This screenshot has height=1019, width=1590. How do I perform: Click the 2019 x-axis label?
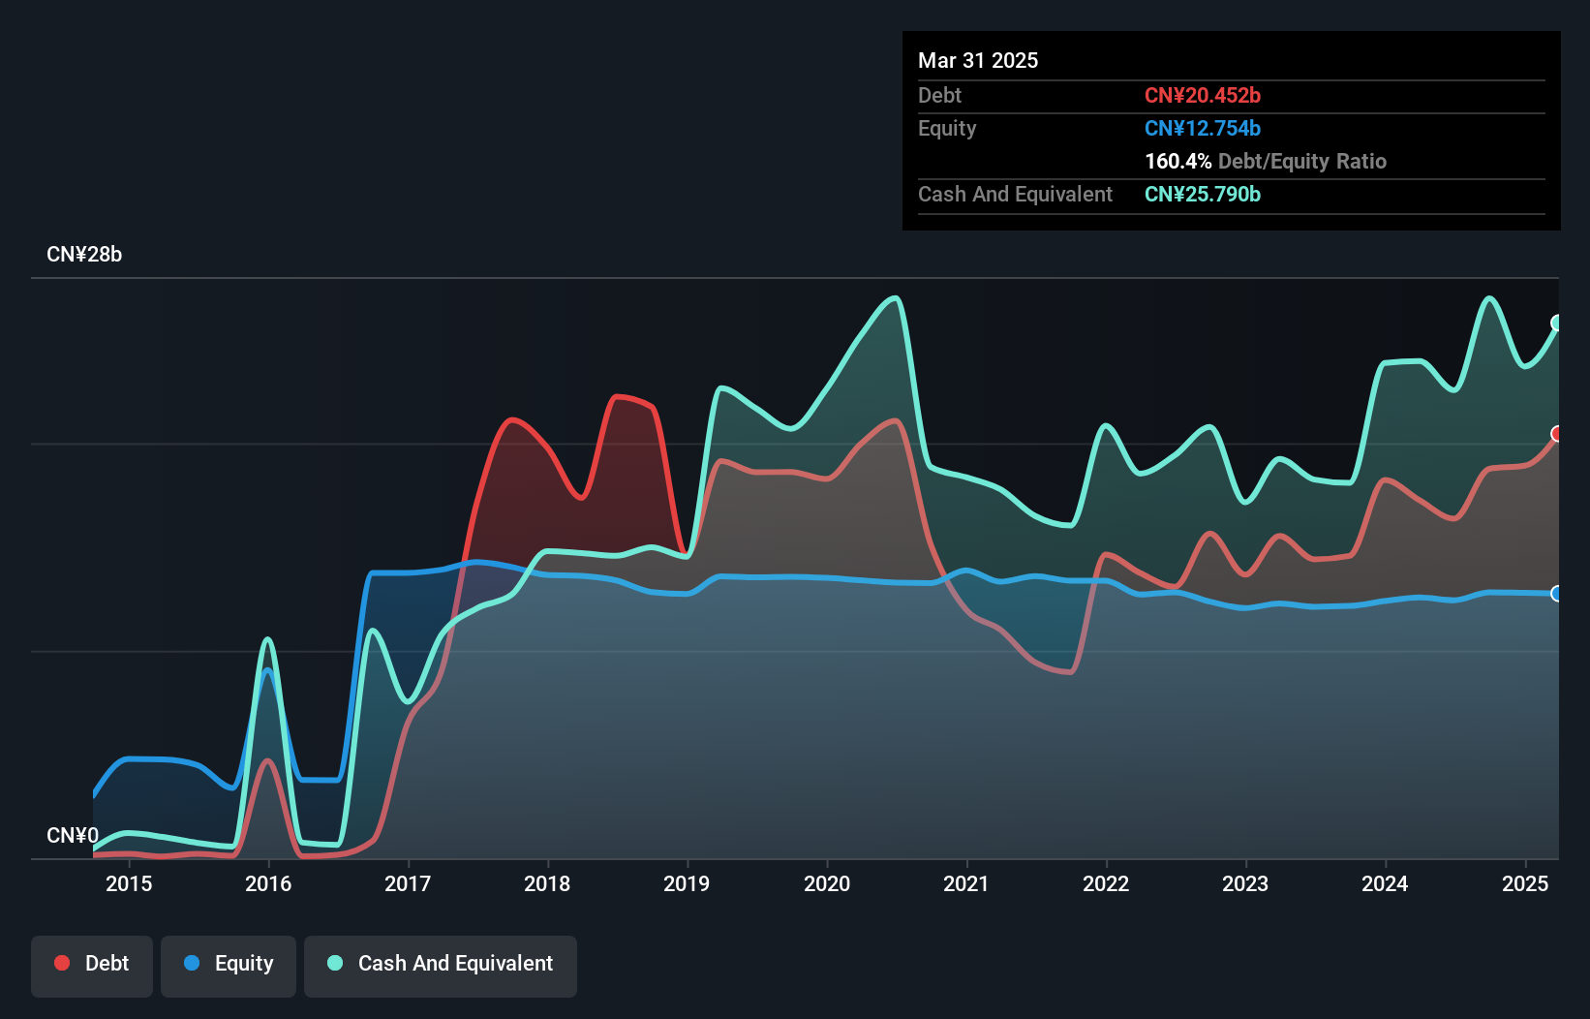click(687, 883)
